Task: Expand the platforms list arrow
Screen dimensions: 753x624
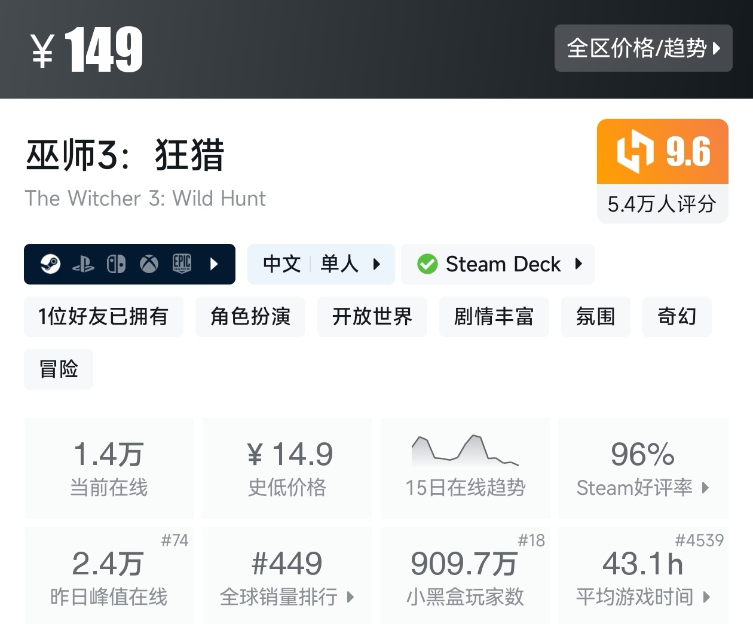Action: click(x=215, y=264)
